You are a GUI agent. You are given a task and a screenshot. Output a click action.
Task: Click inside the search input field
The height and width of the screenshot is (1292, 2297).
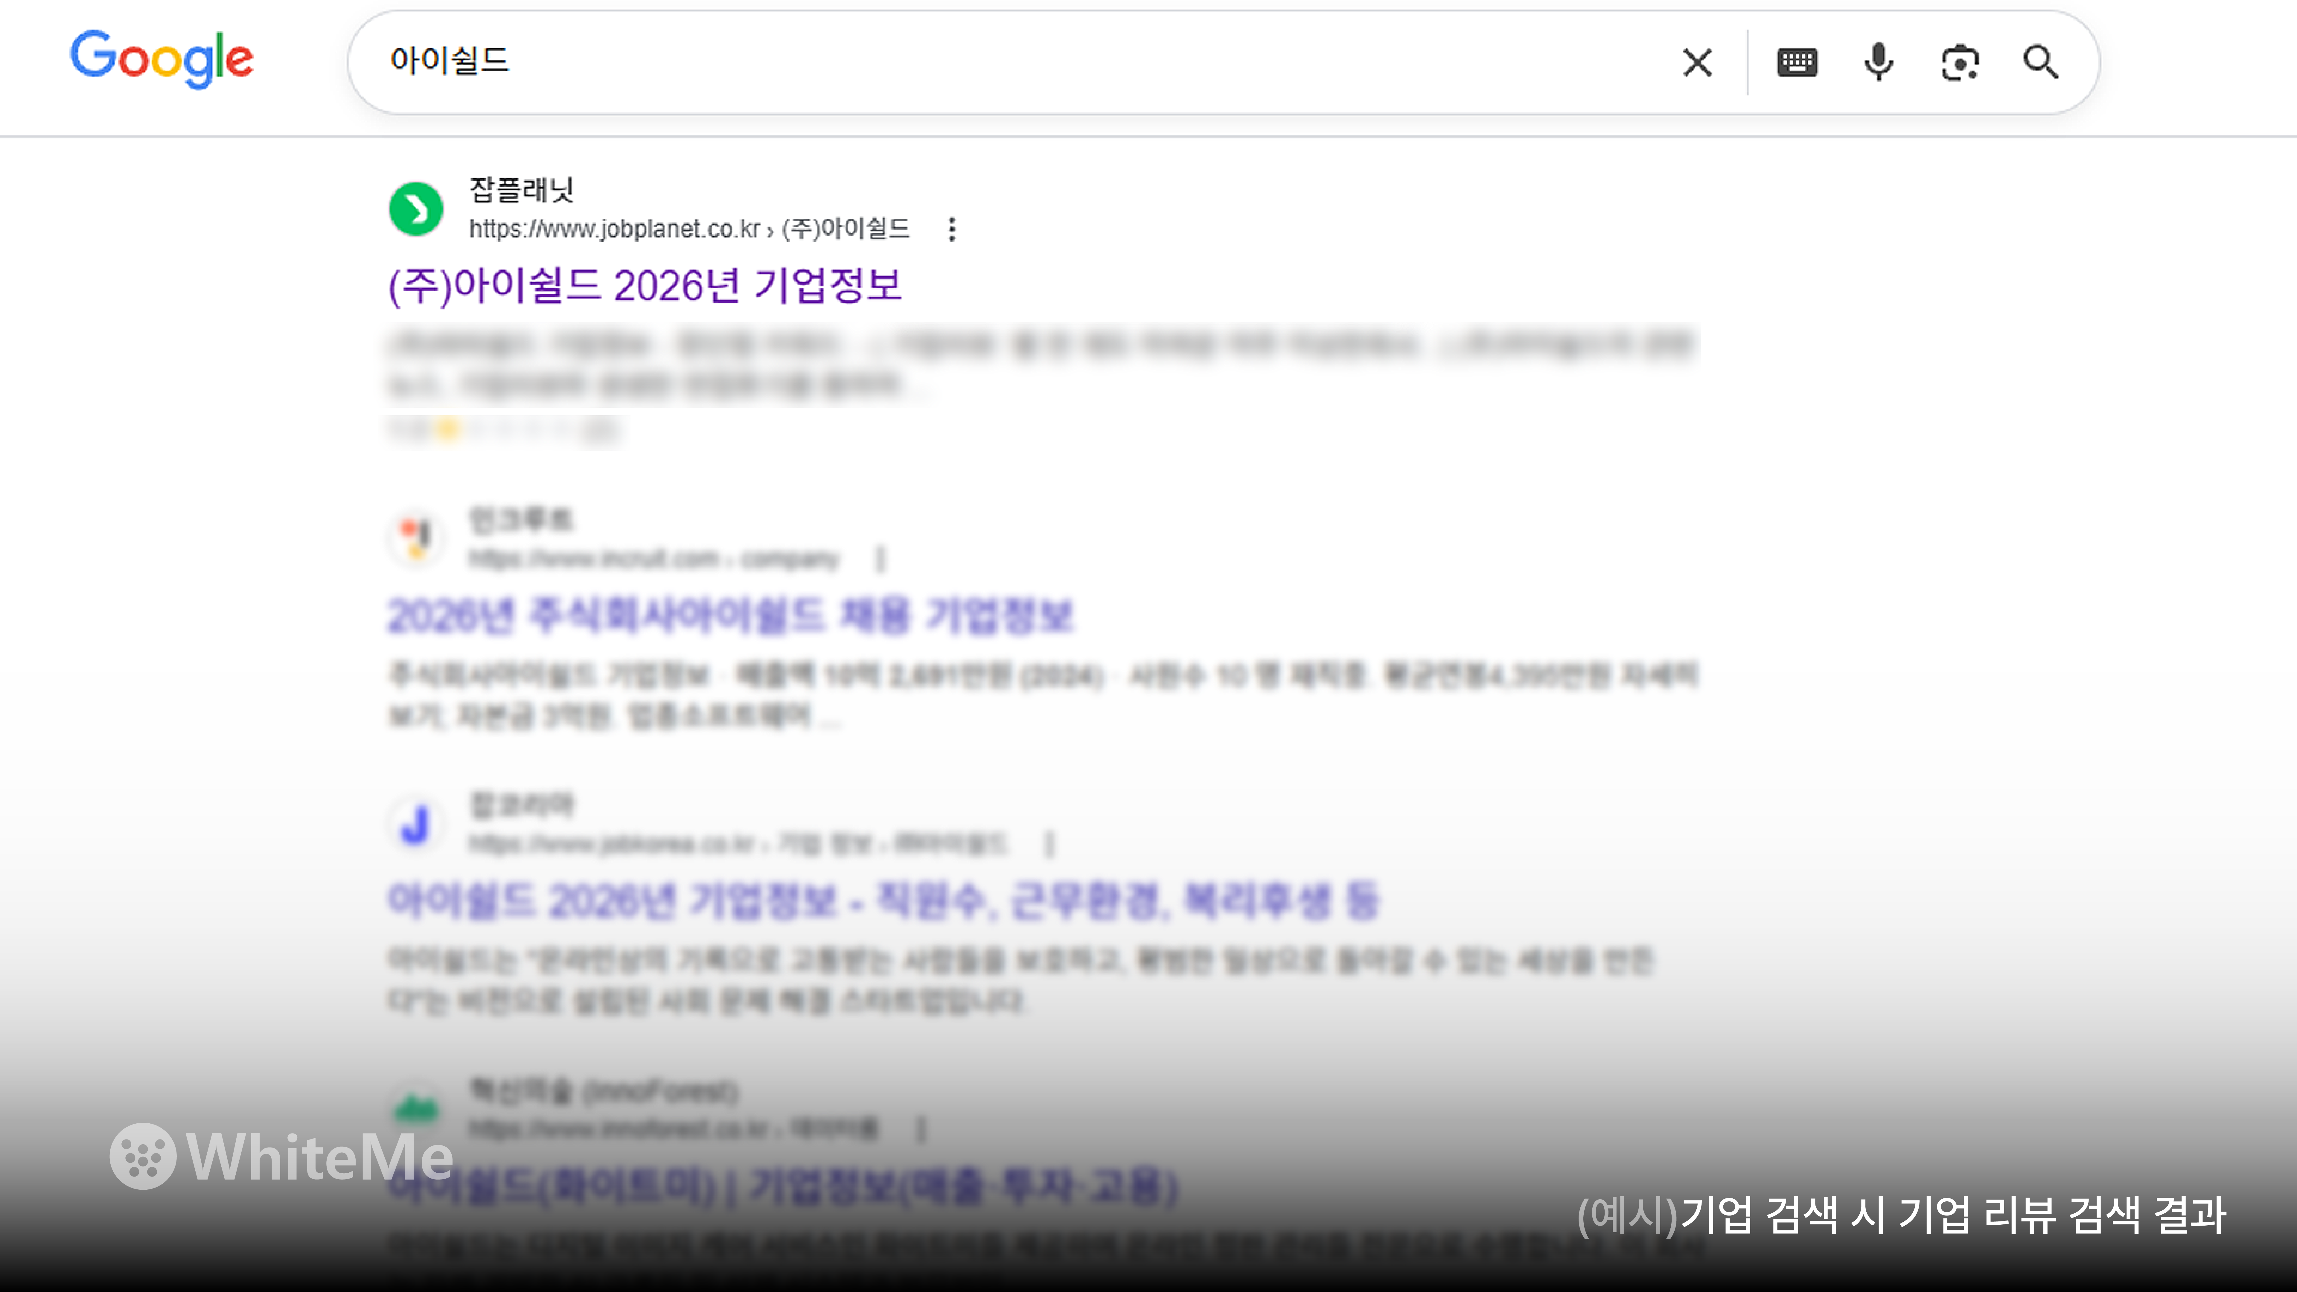point(981,63)
